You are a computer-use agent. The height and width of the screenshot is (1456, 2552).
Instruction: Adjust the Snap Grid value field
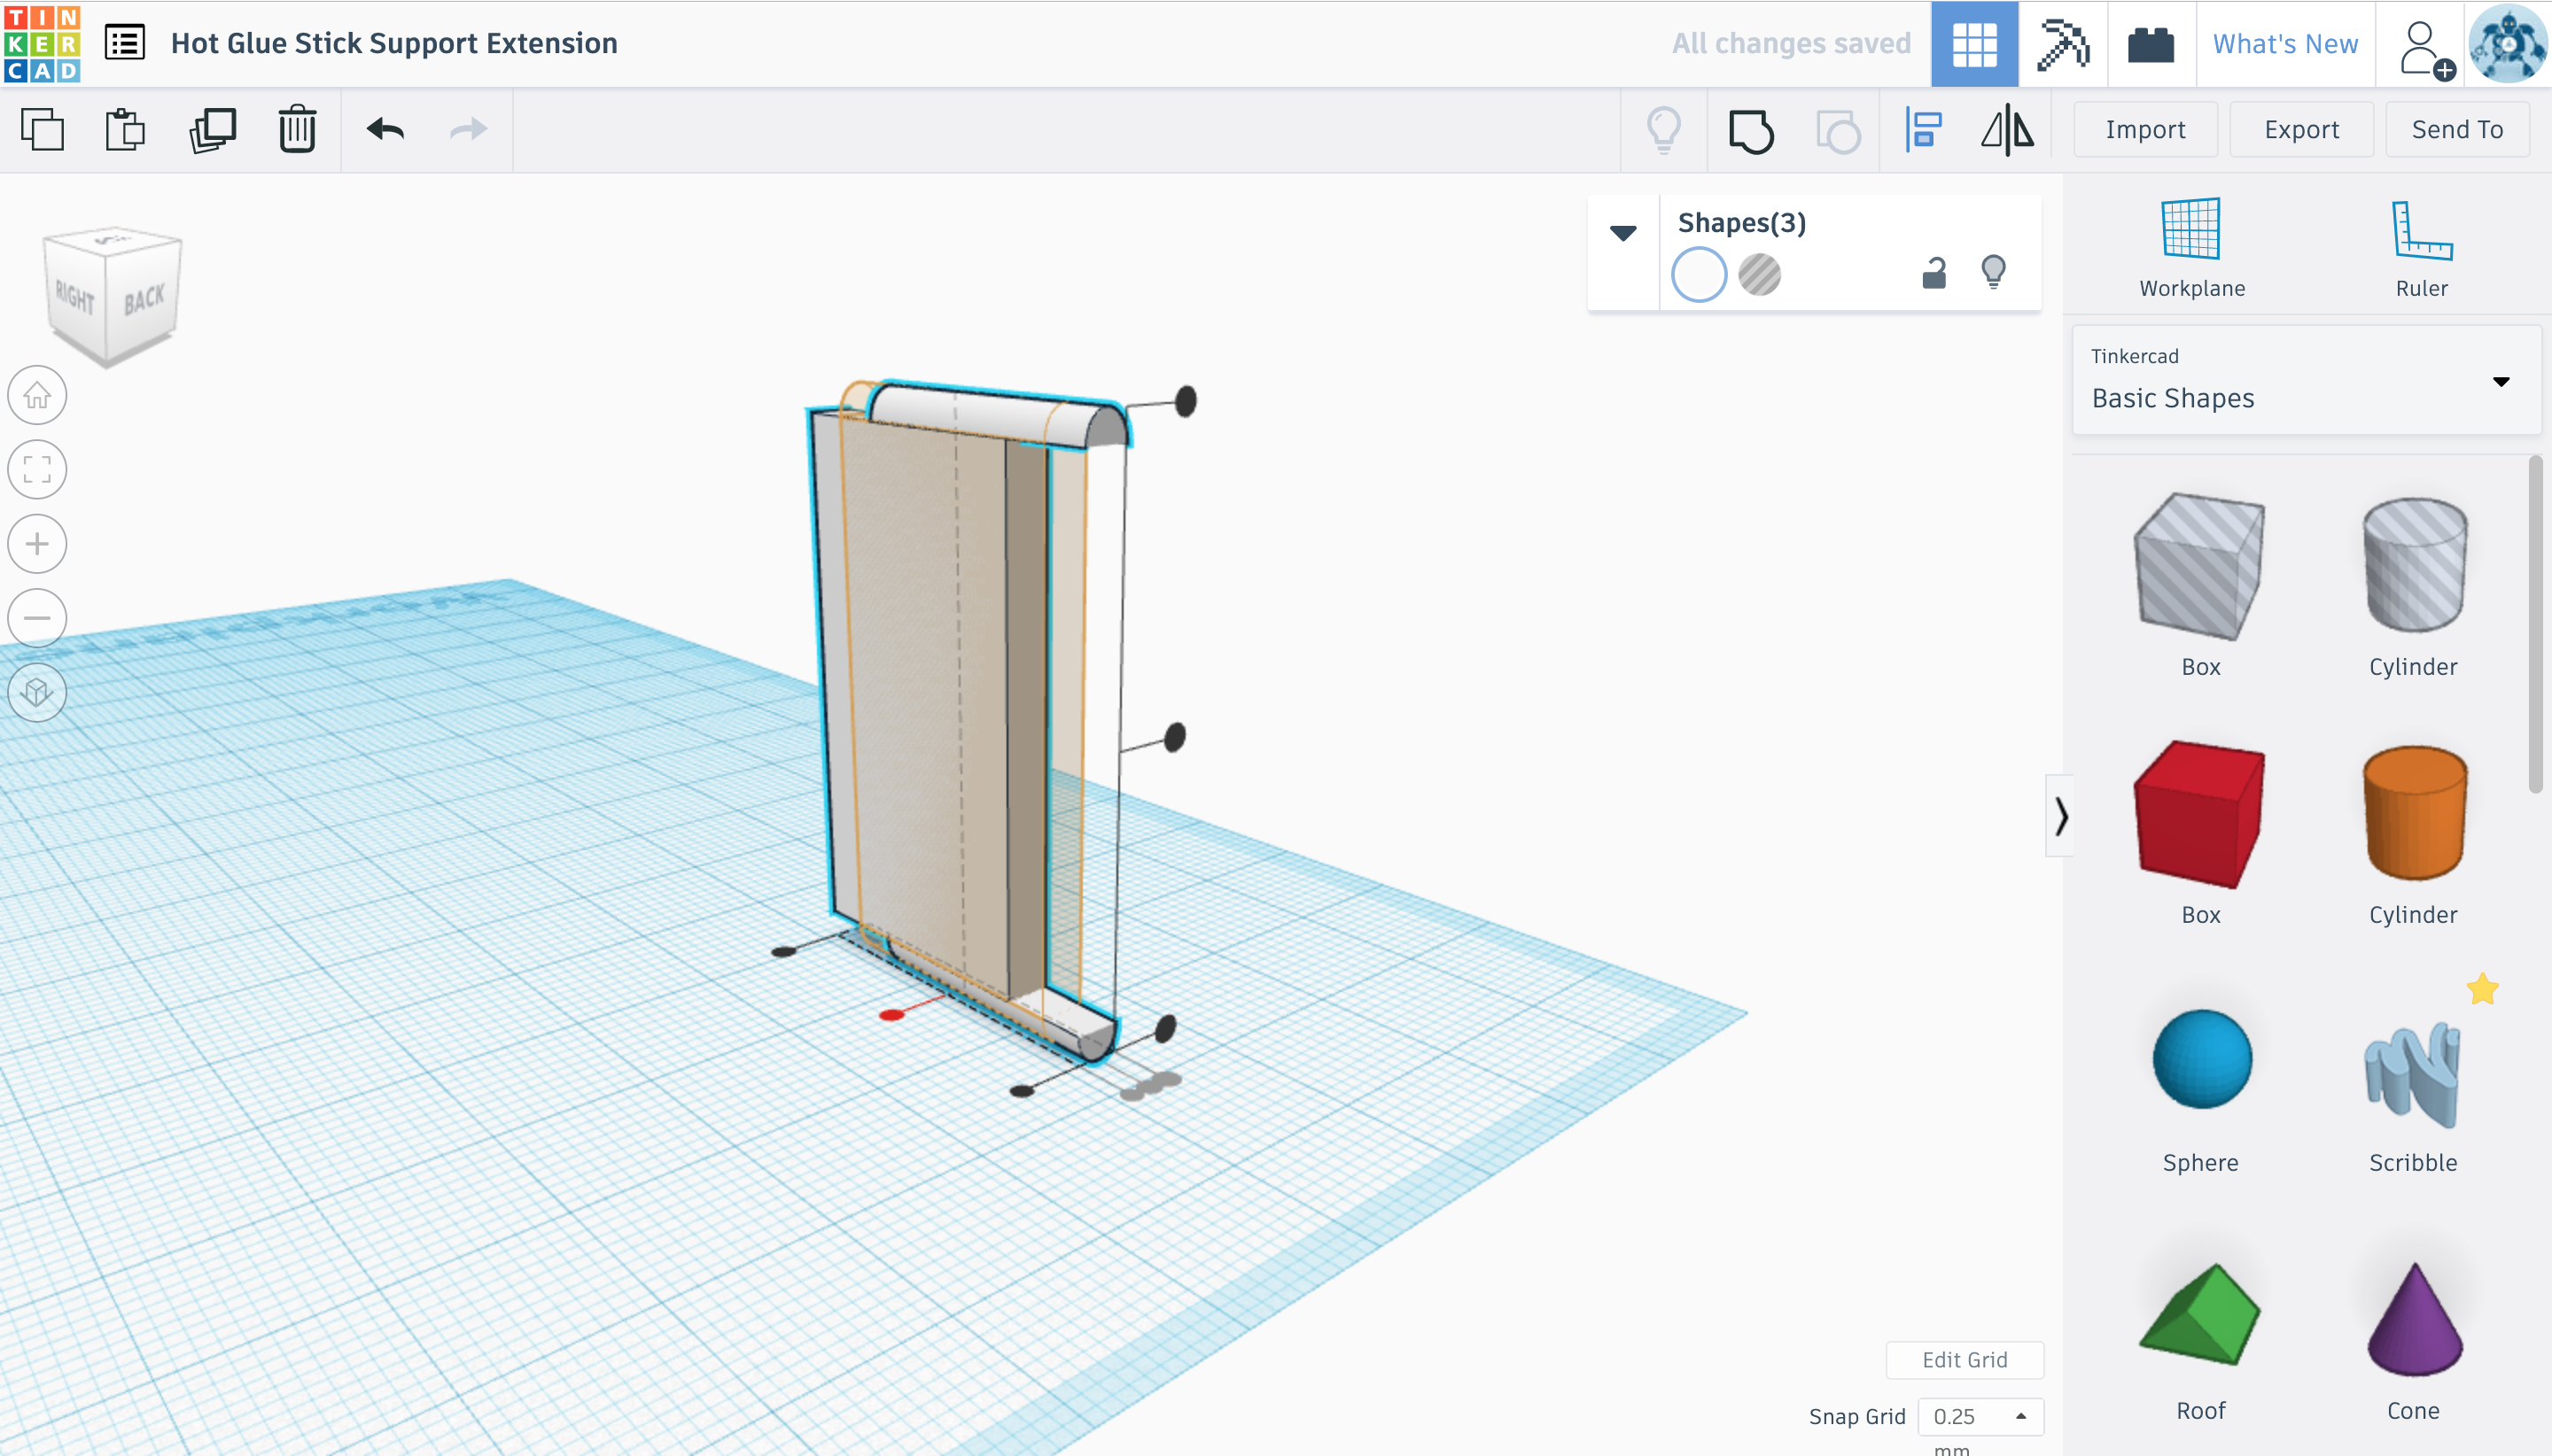pyautogui.click(x=1979, y=1414)
